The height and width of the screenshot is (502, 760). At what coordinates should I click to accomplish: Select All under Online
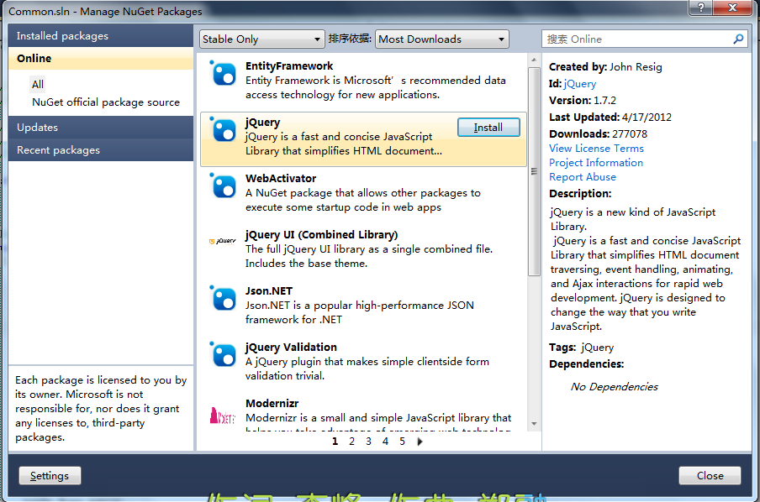(38, 85)
